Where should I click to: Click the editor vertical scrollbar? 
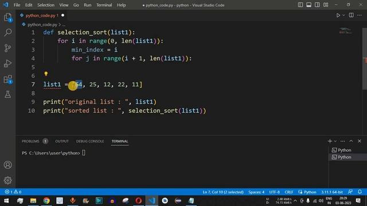[365, 58]
